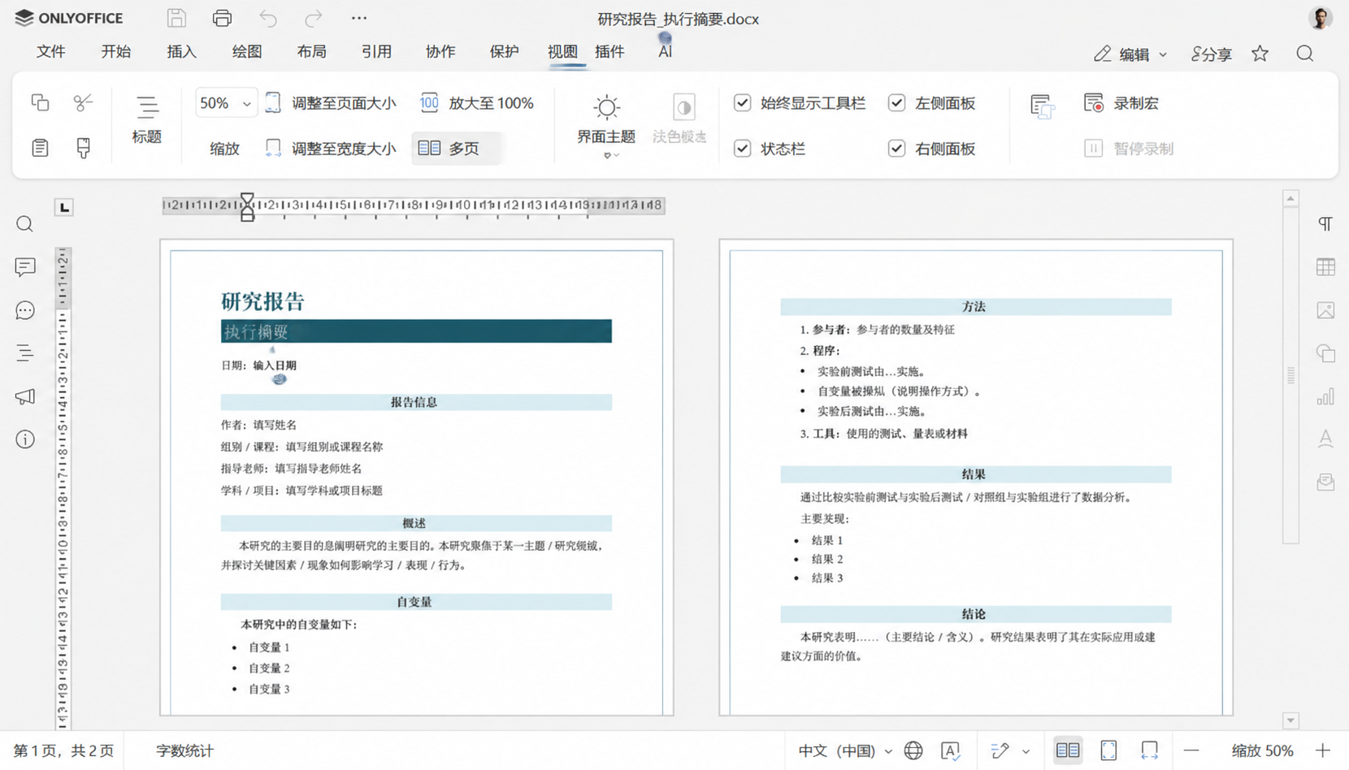Click the Copy style paintbrush icon
This screenshot has height=770, width=1349.
(x=83, y=148)
